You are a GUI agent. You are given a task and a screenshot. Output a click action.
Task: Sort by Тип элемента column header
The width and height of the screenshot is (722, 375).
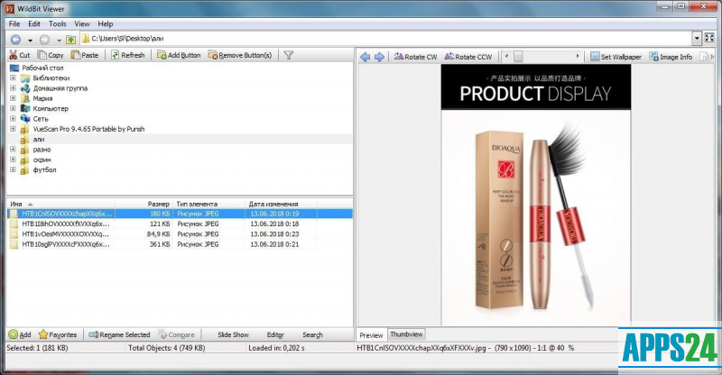(x=208, y=204)
